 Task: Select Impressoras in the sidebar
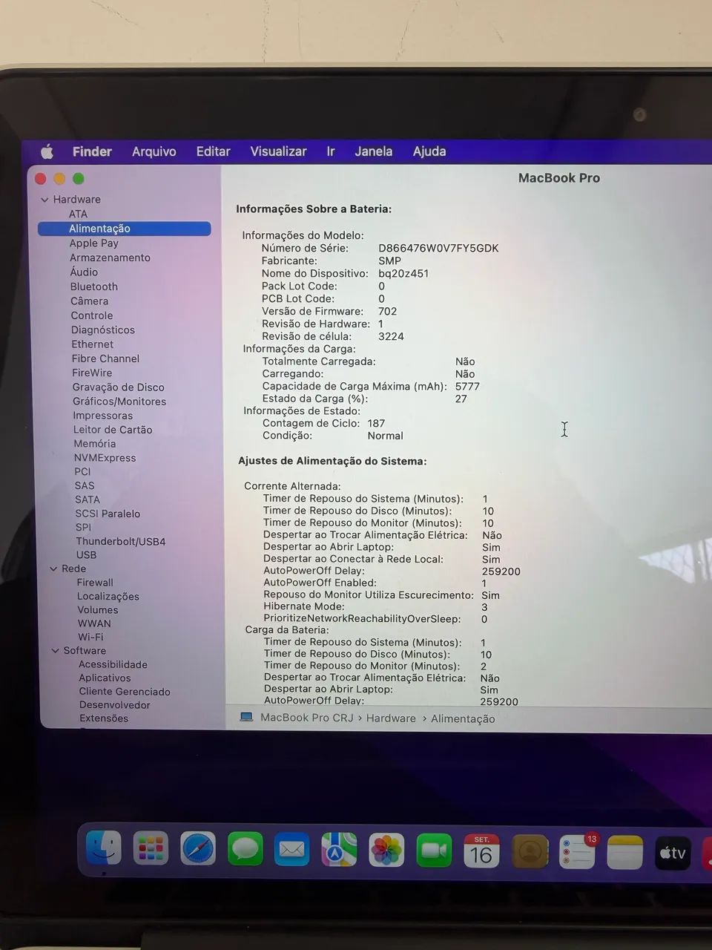tap(102, 416)
